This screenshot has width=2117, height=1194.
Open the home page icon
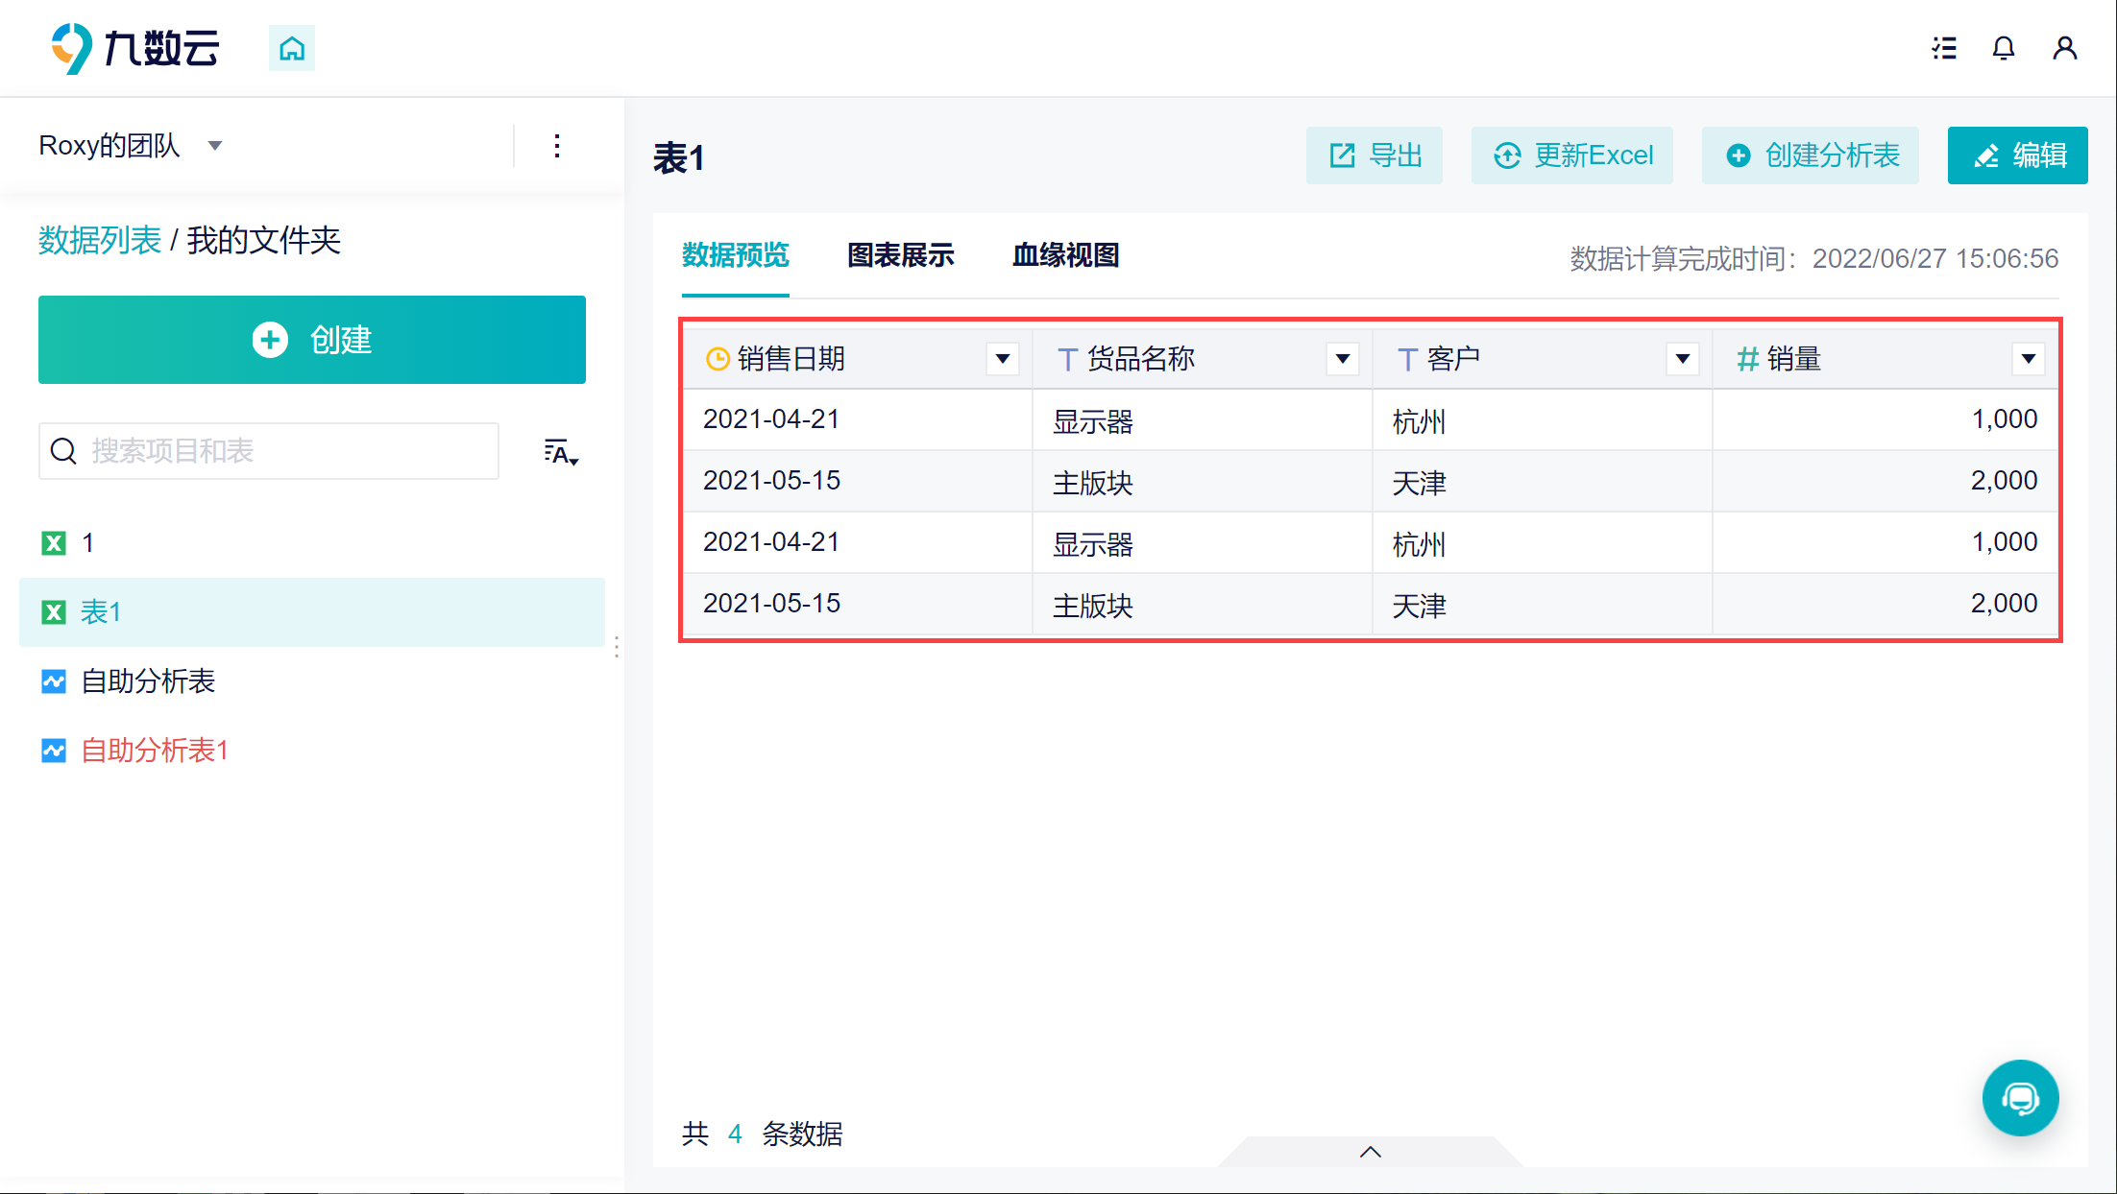coord(292,48)
